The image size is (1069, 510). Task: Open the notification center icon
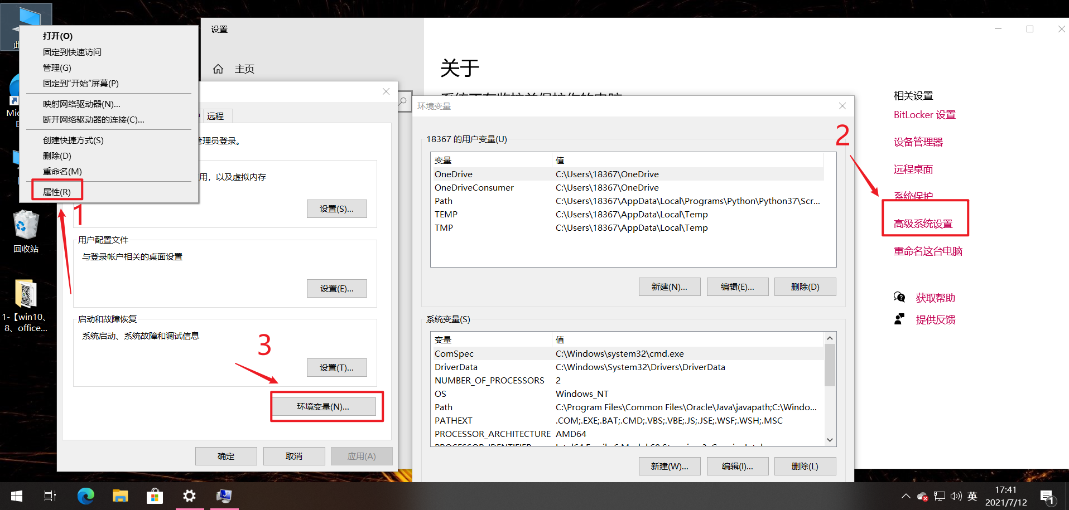point(1047,497)
